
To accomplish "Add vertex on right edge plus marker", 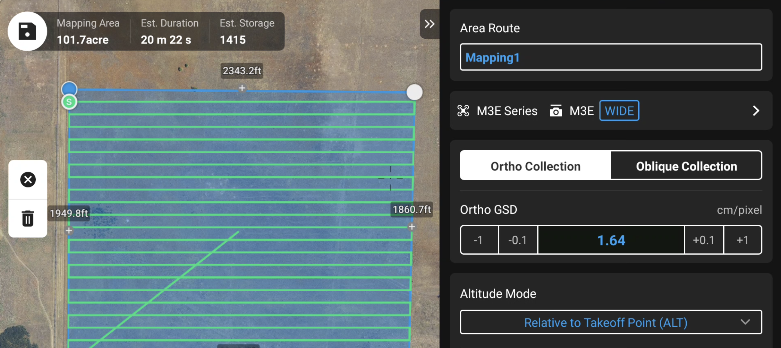I will coord(412,226).
